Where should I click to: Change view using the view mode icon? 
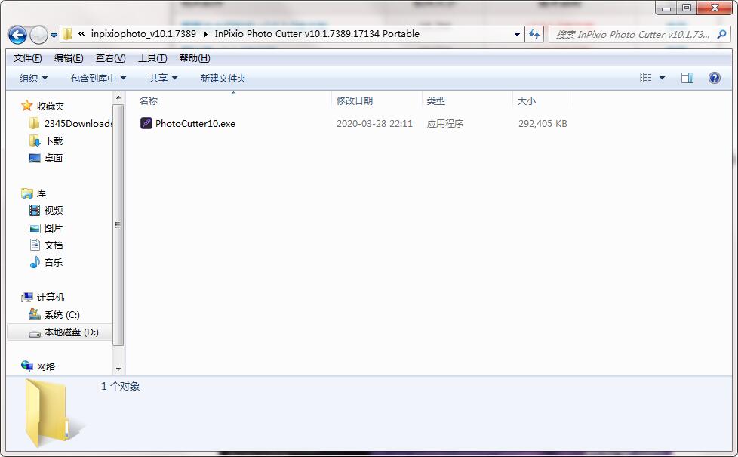pos(646,78)
